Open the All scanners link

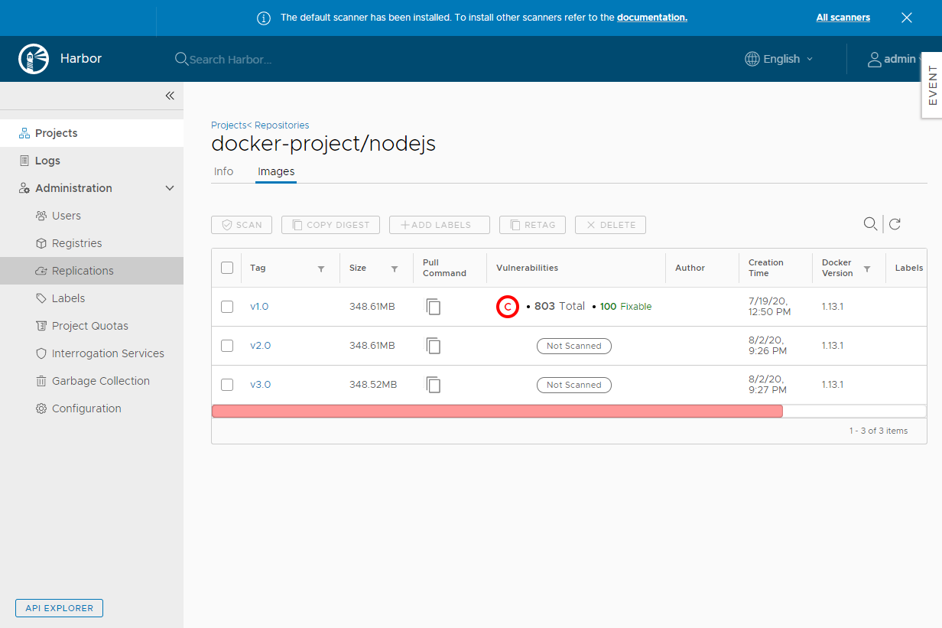843,18
